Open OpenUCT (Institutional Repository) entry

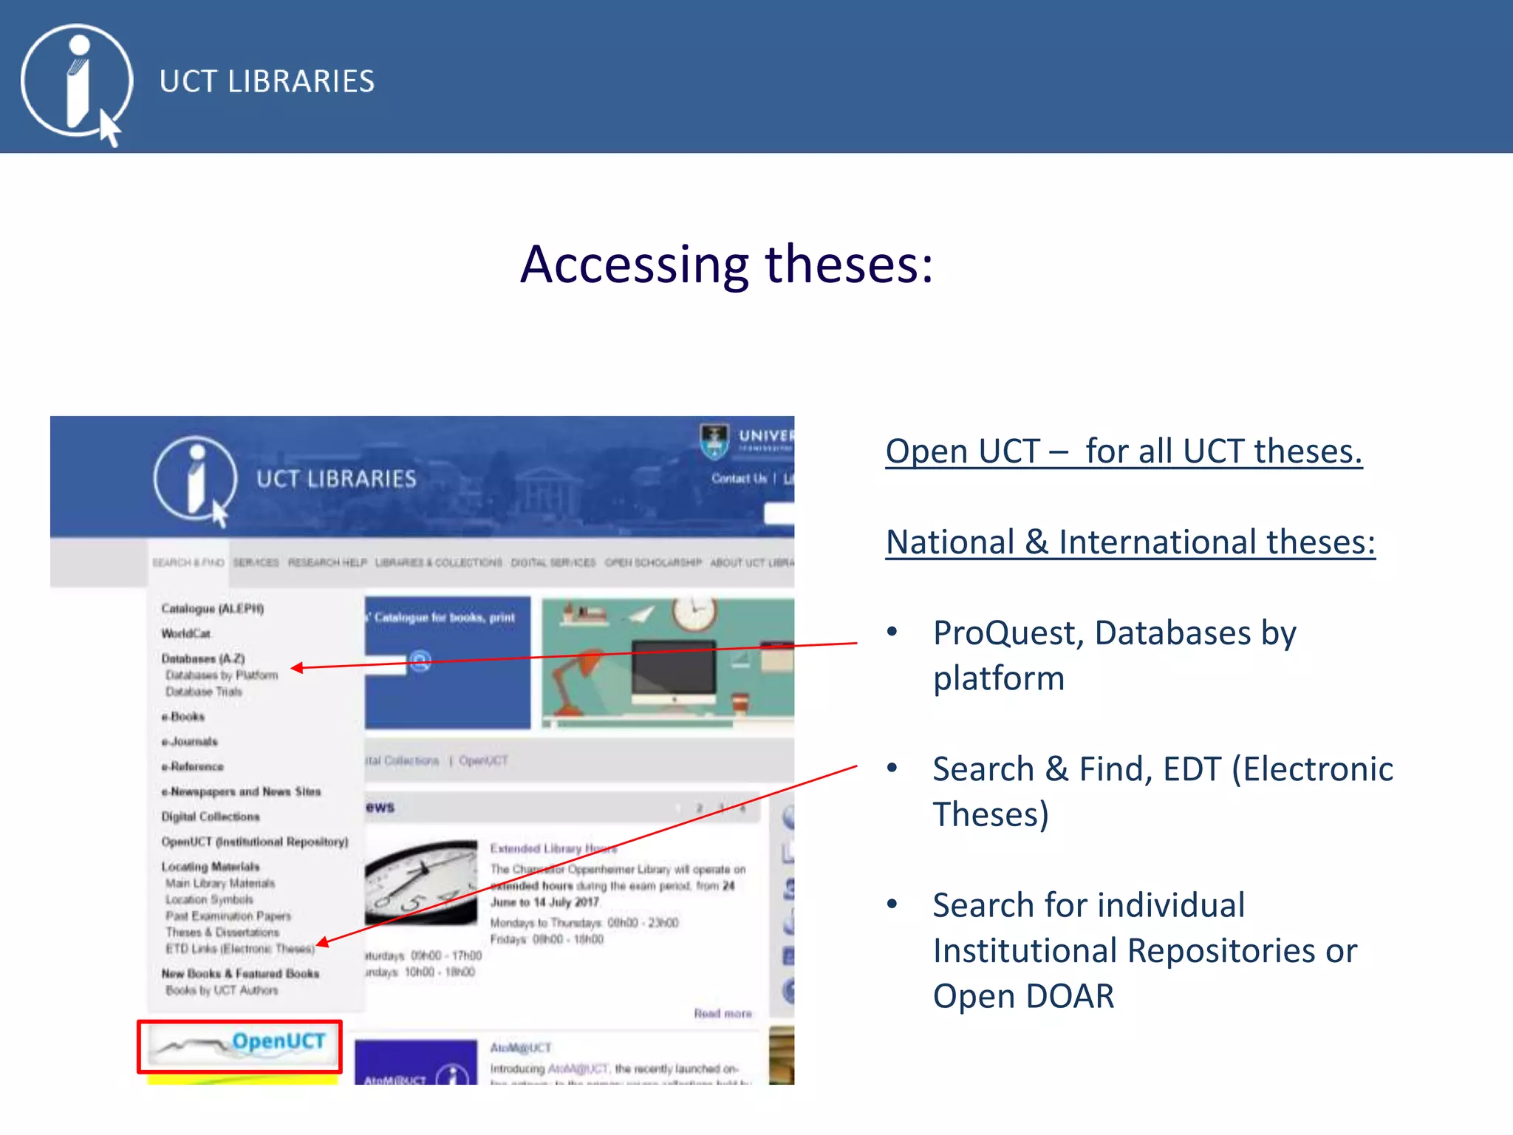point(255,842)
